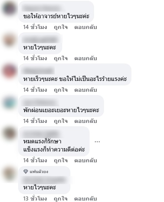Open the three-dots menu beside the หมดแรงก็รักษา comment

[97, 142]
